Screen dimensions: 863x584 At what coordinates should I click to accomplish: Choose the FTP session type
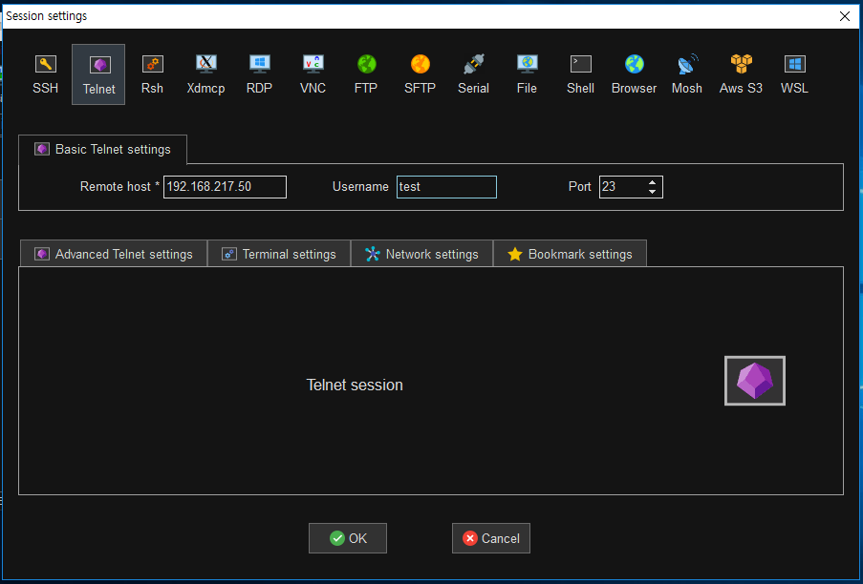pyautogui.click(x=366, y=74)
